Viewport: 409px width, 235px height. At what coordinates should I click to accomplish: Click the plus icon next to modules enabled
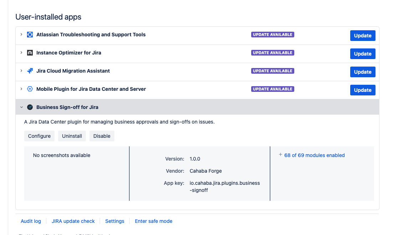tap(280, 154)
